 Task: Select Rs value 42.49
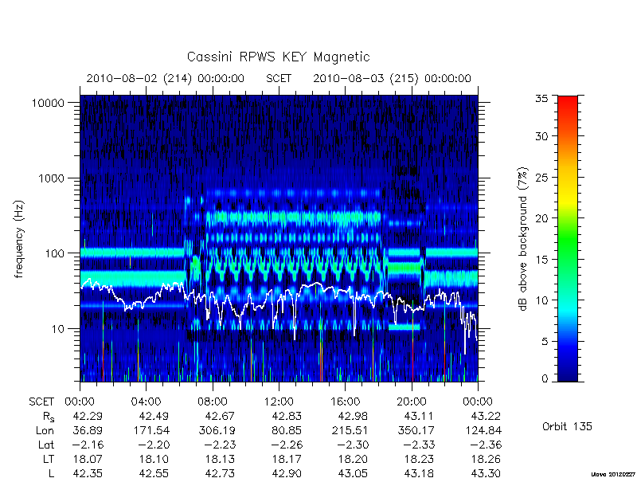pos(154,416)
